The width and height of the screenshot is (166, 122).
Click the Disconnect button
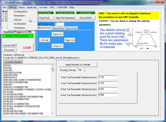pyautogui.click(x=9, y=50)
